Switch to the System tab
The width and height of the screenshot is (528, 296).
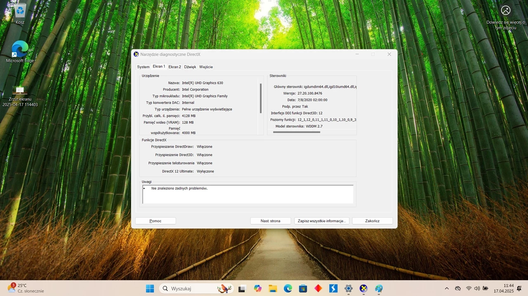pyautogui.click(x=143, y=67)
